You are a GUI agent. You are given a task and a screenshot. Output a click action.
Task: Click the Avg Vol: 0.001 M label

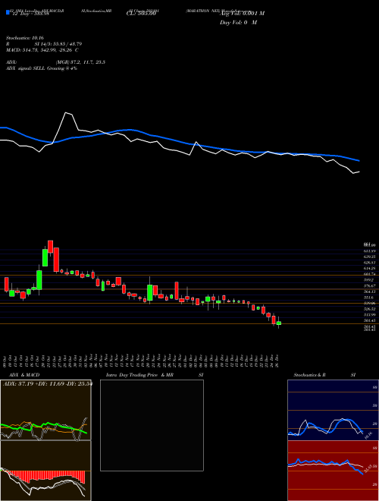pyautogui.click(x=243, y=14)
